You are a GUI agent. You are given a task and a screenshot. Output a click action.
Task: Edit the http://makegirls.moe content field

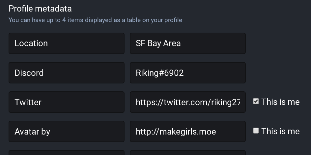[x=188, y=131]
